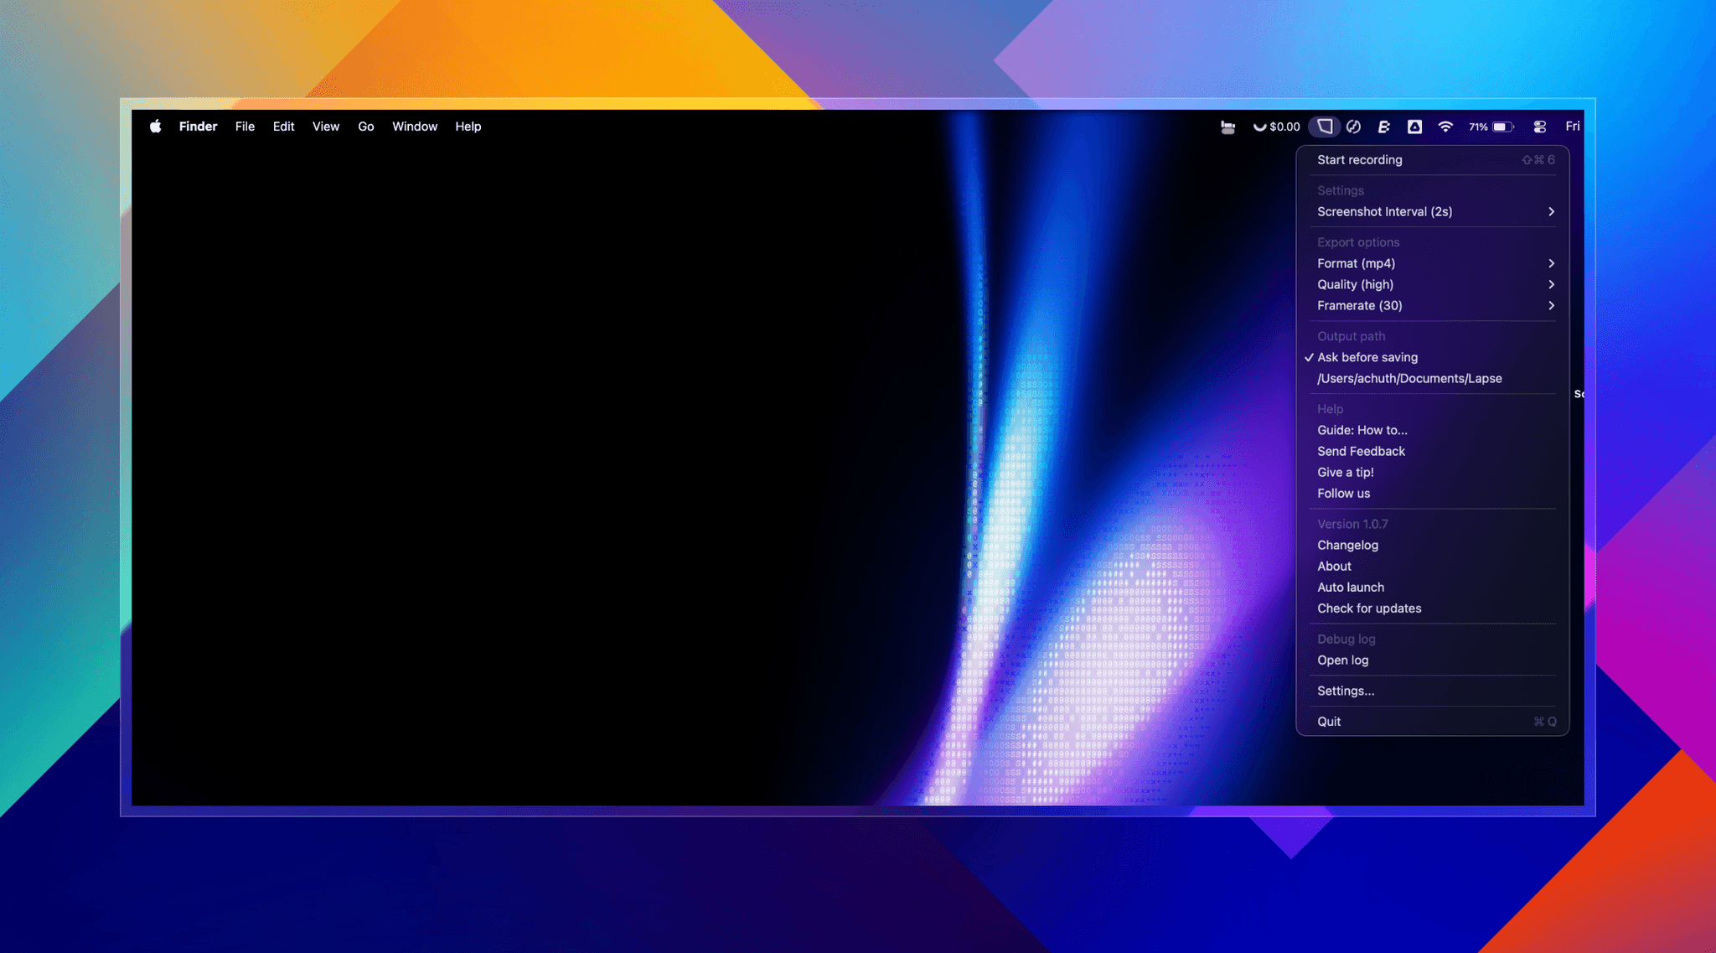Open the View menu
The height and width of the screenshot is (953, 1716).
point(326,127)
